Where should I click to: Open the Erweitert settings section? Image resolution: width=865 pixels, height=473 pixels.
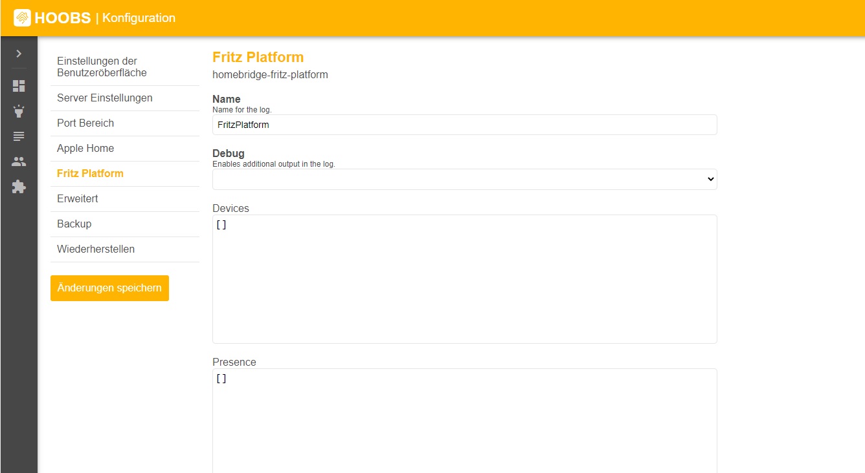coord(78,199)
